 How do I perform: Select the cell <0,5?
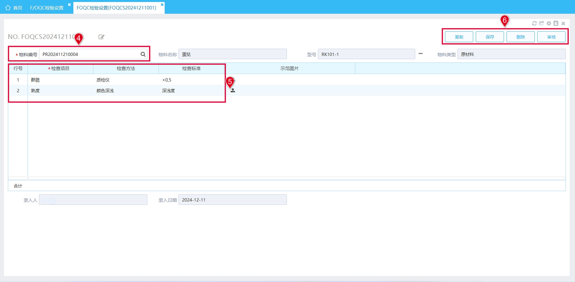(191, 80)
